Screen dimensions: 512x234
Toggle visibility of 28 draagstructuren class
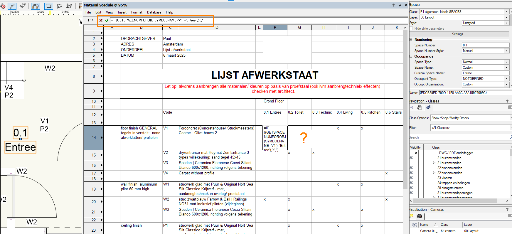coord(411,188)
